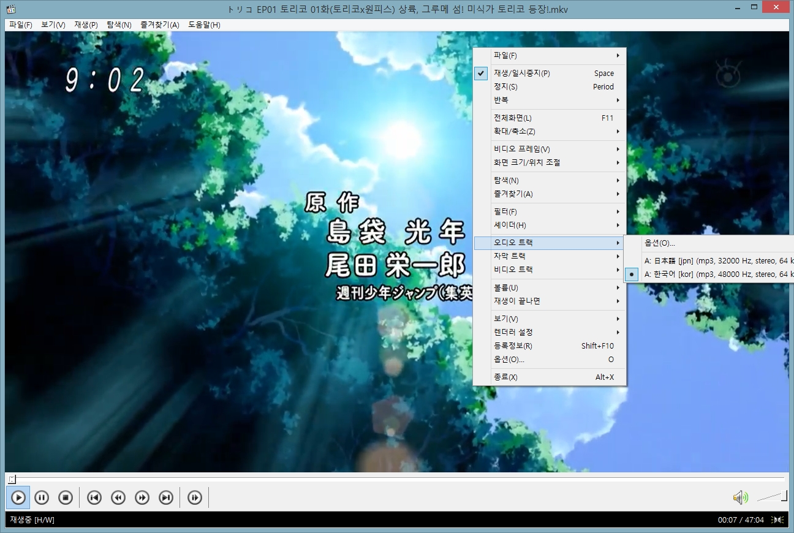
Task: Open the 파일(F) menu in the menu bar
Action: [21, 25]
